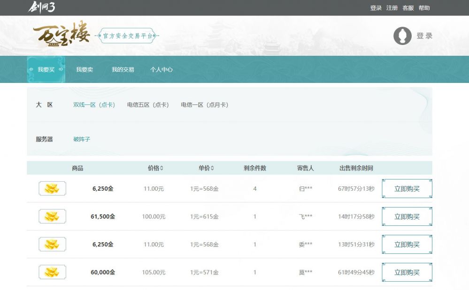Open the 我要卖 tab
469x290 pixels.
tap(85, 69)
